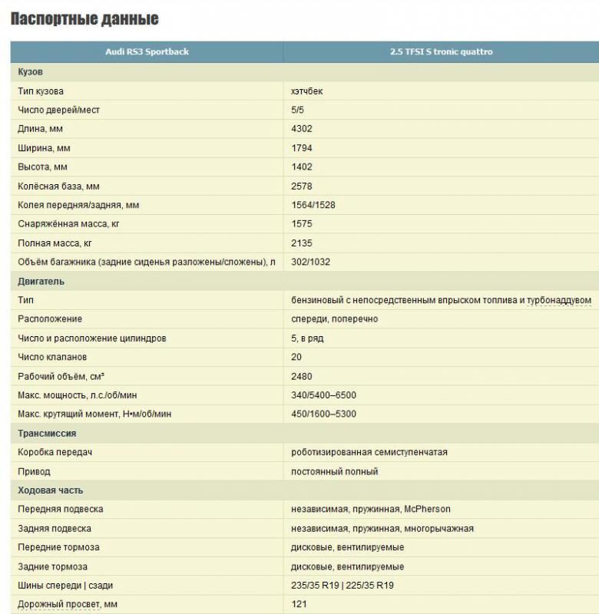Click the Коробка передач row label
The image size is (599, 614).
coord(55,452)
